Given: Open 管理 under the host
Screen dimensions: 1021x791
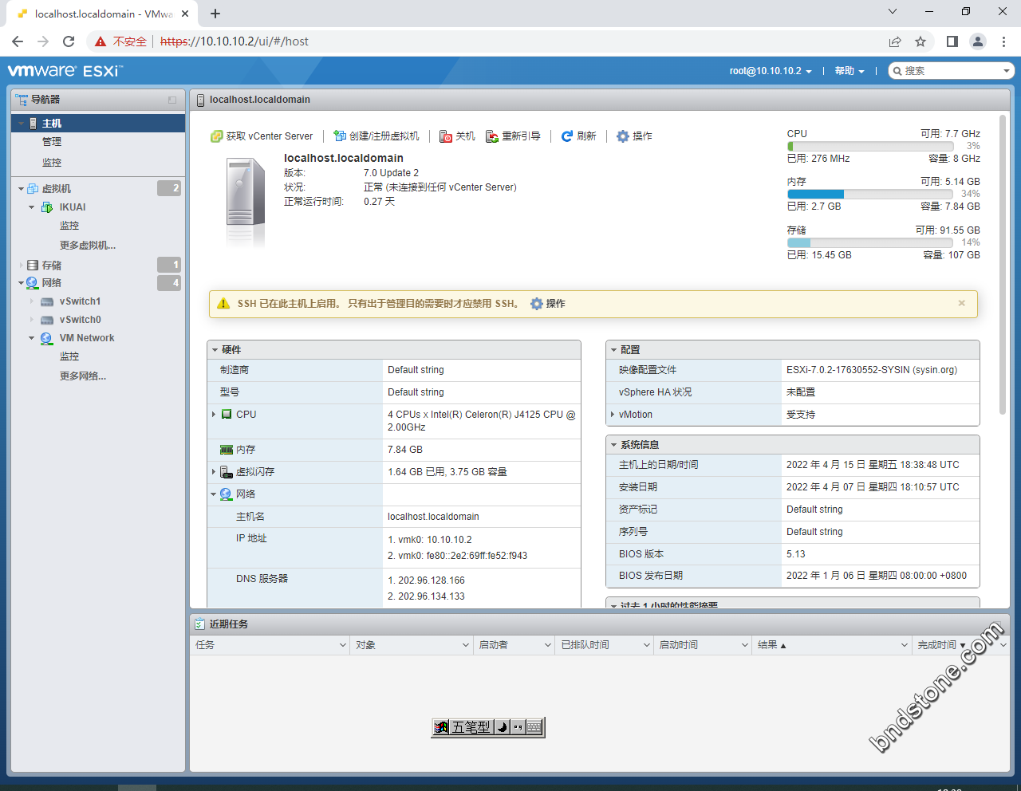Looking at the screenshot, I should 52,142.
